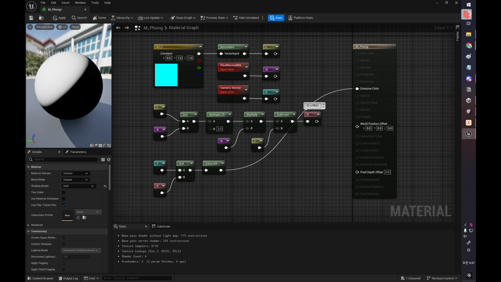Viewport: 501px width, 282px height.
Task: Enable the Two Sided checkbox
Action: (64, 192)
